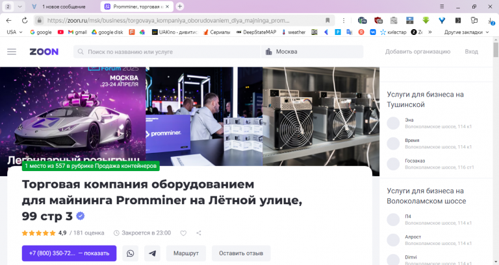Viewport: 499px width, 265px height.
Task: Open the google bookmark
Action: tap(41, 32)
